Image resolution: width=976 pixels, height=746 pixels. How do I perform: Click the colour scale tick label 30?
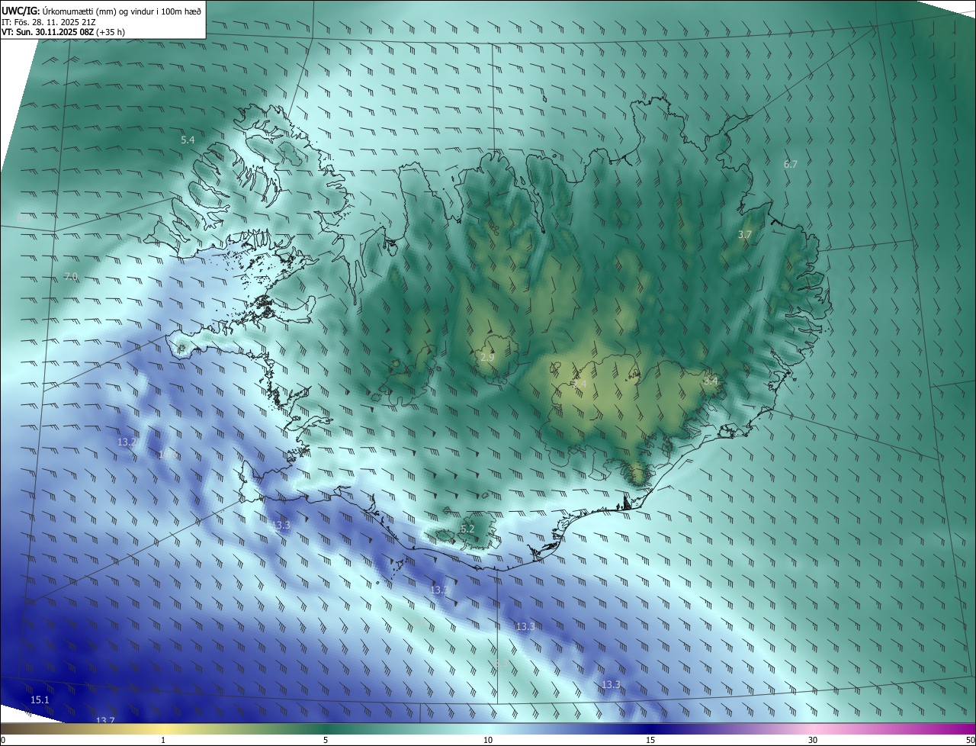pos(813,740)
